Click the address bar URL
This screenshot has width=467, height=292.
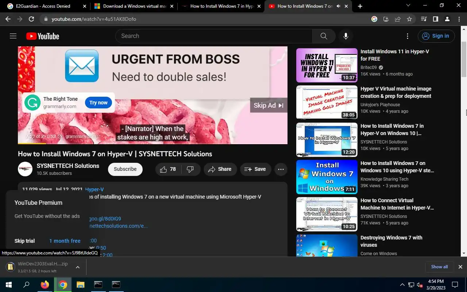pyautogui.click(x=94, y=19)
